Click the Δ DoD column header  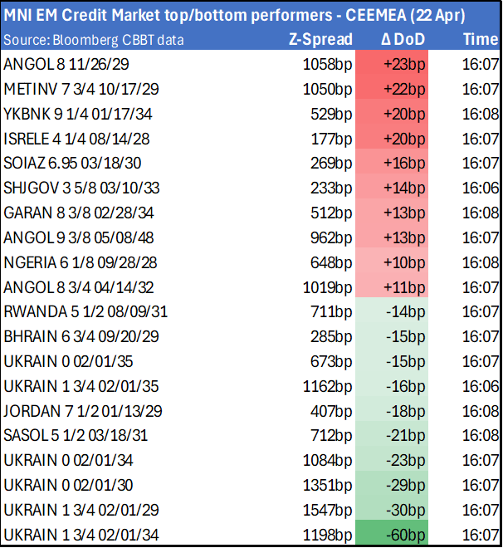403,39
